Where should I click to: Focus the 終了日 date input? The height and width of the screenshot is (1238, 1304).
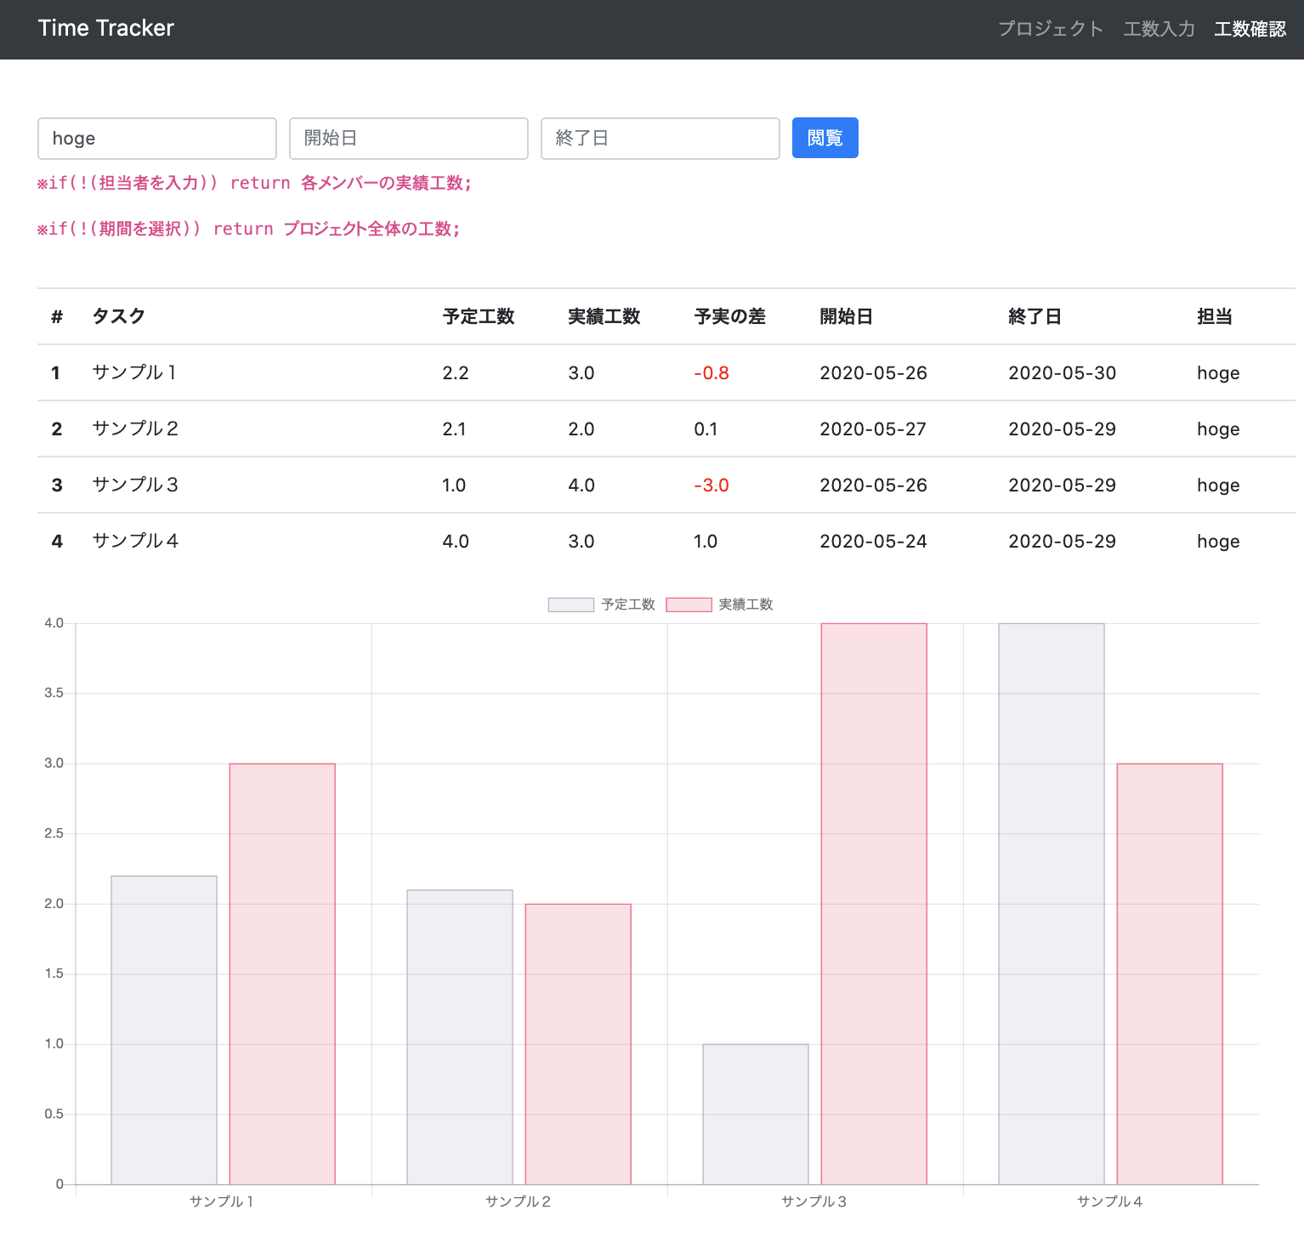[661, 139]
